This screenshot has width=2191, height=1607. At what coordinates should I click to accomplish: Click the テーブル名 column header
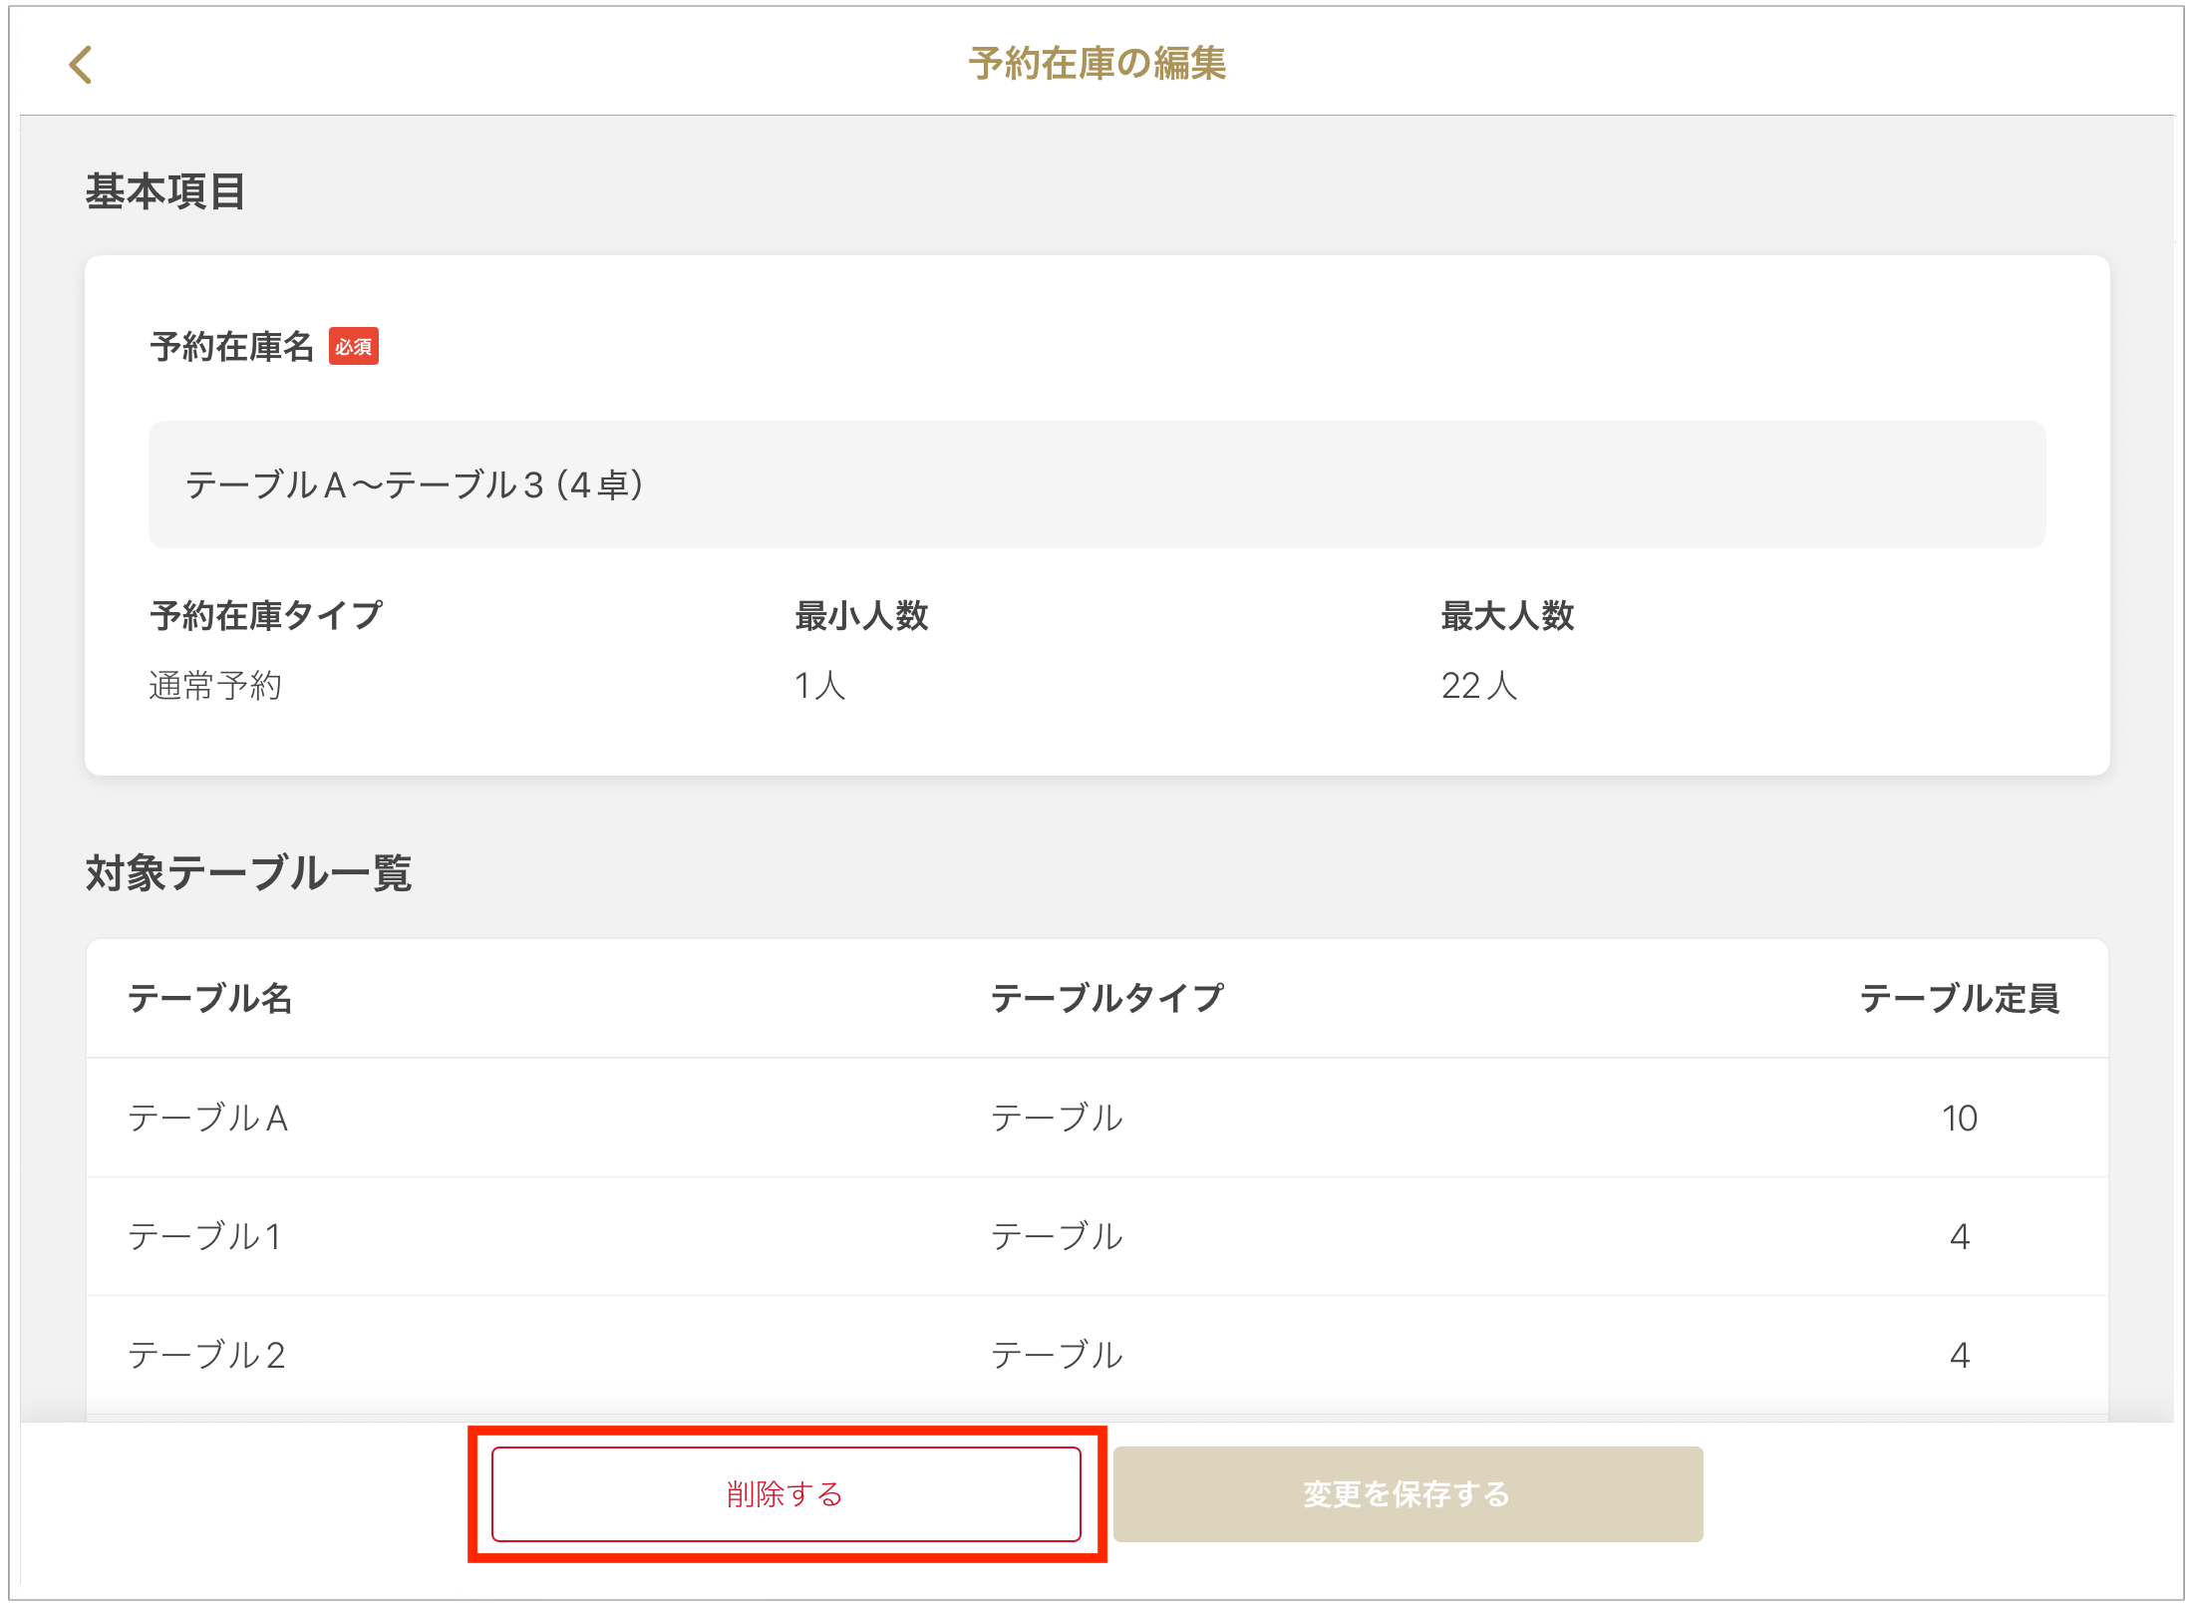tap(210, 998)
